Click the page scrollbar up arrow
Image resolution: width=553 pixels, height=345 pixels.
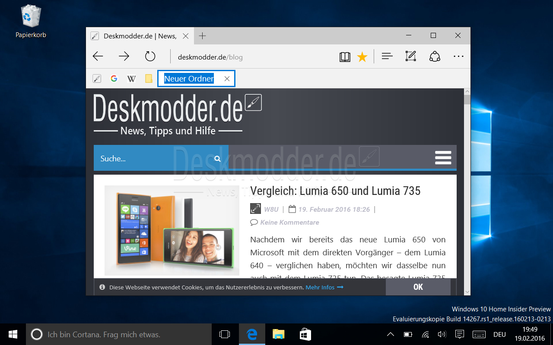pyautogui.click(x=467, y=91)
